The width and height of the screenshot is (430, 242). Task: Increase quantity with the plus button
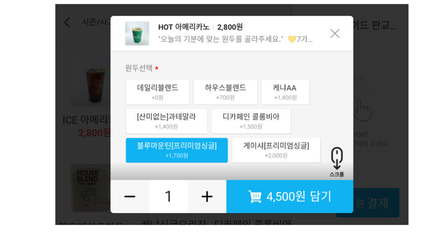[x=207, y=197]
